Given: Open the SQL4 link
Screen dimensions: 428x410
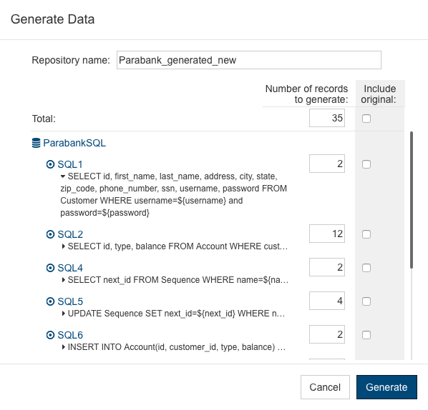Looking at the screenshot, I should 70,268.
